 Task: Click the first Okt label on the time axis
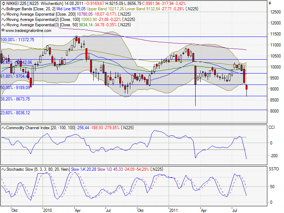[x=15, y=210]
